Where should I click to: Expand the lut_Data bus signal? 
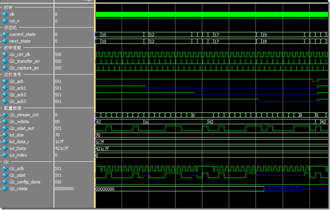click(x=1, y=148)
